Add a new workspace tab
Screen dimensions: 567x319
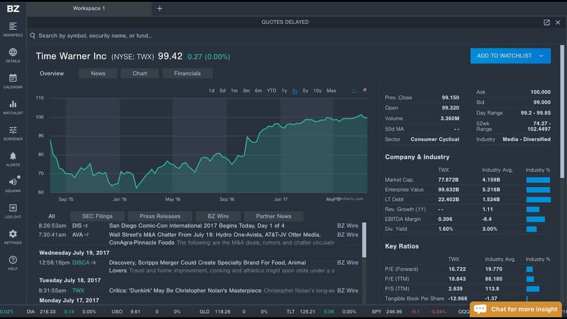click(x=159, y=8)
